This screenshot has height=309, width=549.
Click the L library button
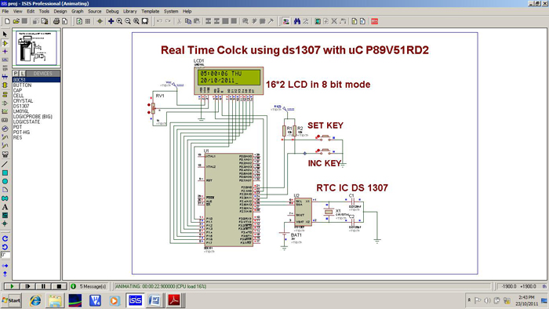click(x=23, y=74)
